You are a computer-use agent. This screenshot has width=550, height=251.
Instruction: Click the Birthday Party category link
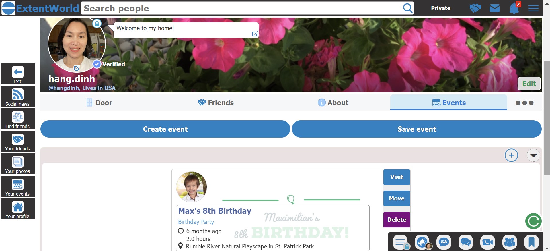[196, 222]
